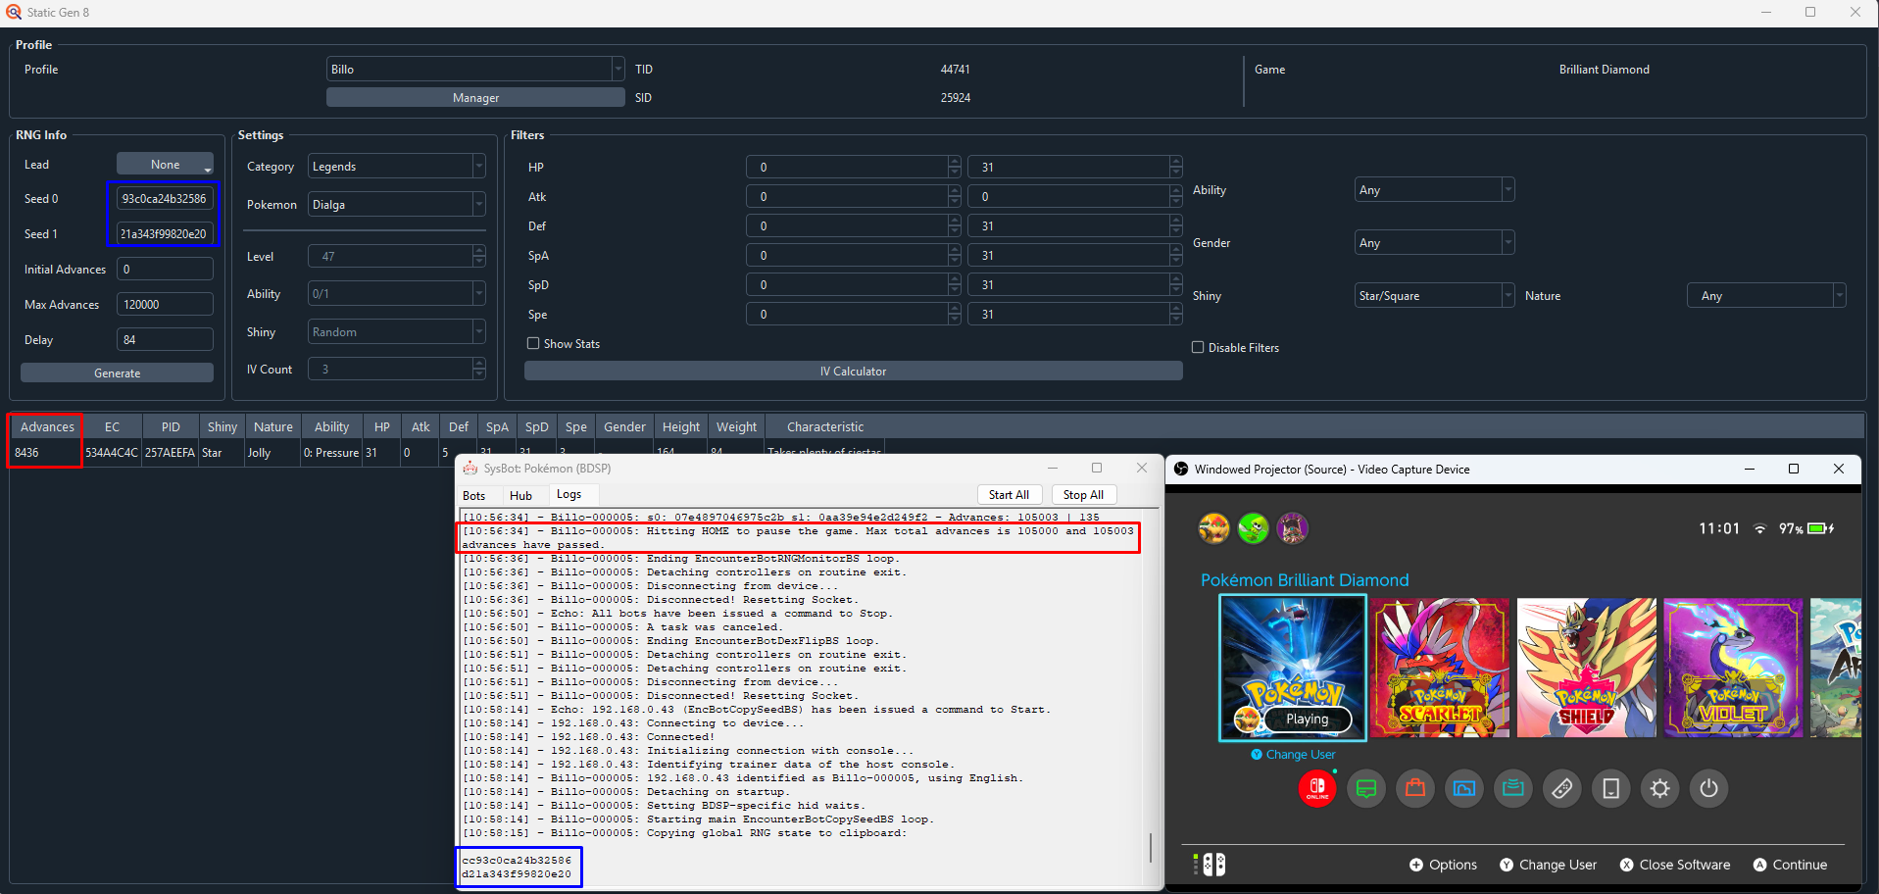
Task: Expand the Category Legends dropdown
Action: click(x=396, y=166)
